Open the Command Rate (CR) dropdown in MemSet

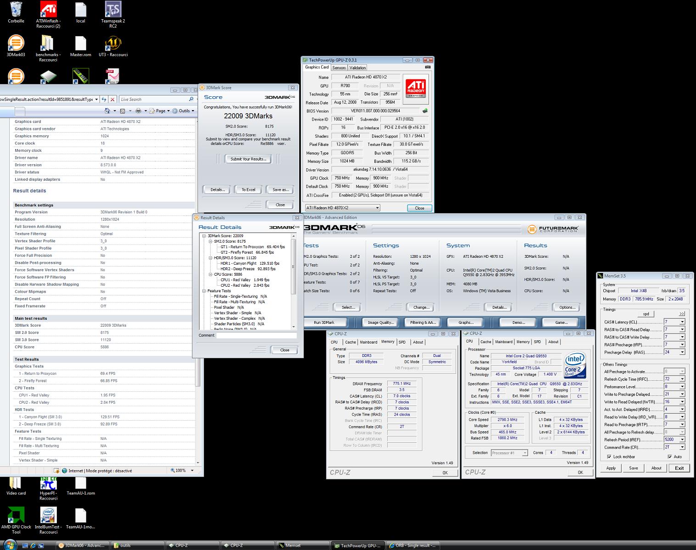pos(682,447)
